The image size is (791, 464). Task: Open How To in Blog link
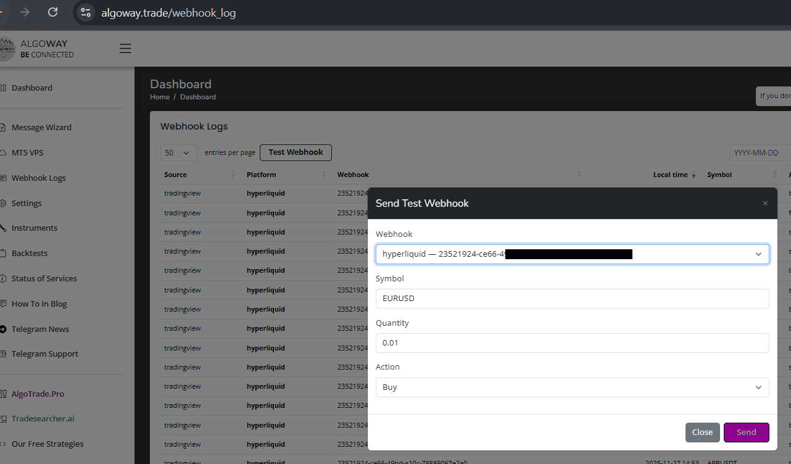pos(39,304)
